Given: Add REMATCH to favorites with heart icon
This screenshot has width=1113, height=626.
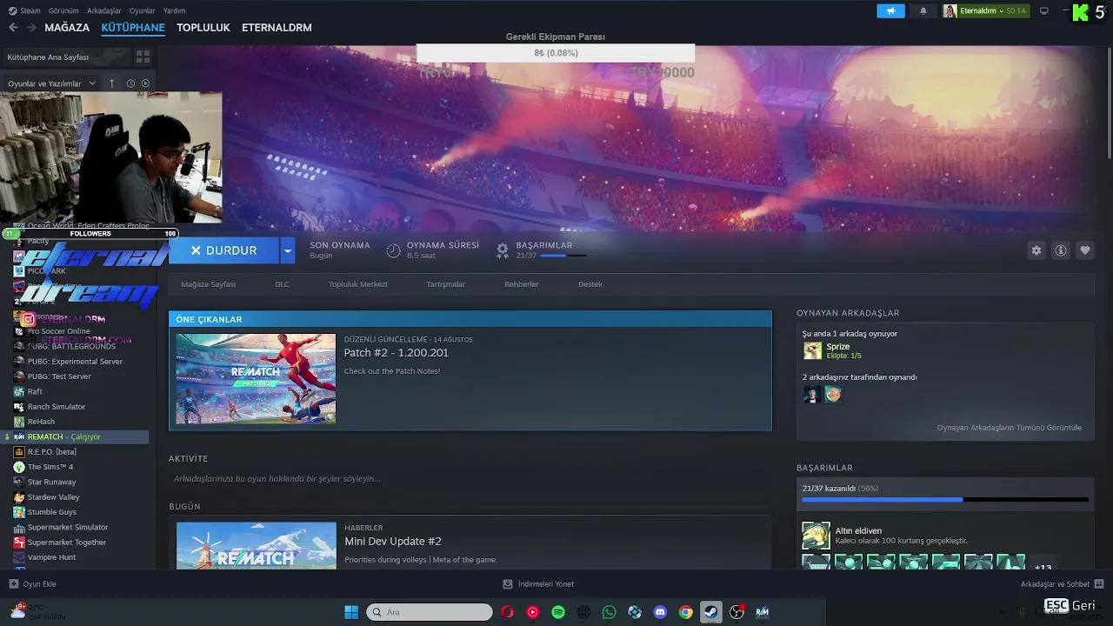Looking at the screenshot, I should click(x=1085, y=250).
